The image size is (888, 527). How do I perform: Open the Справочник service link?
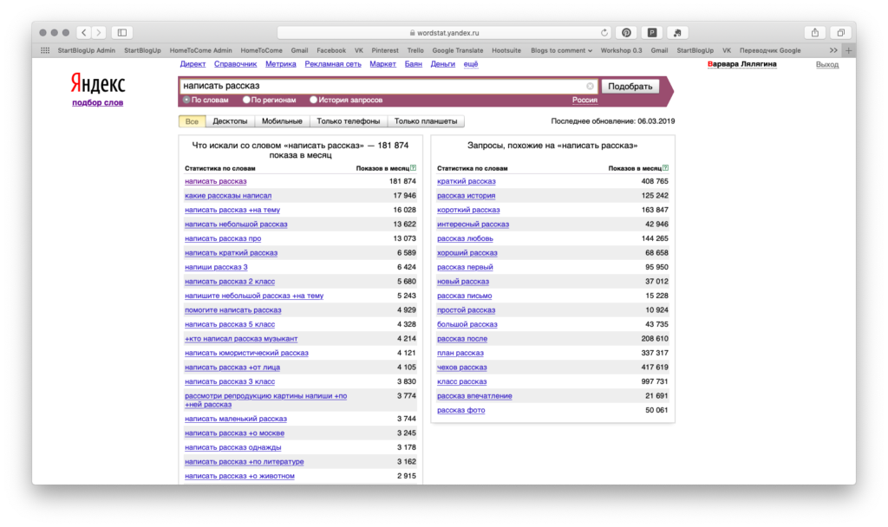pyautogui.click(x=236, y=64)
